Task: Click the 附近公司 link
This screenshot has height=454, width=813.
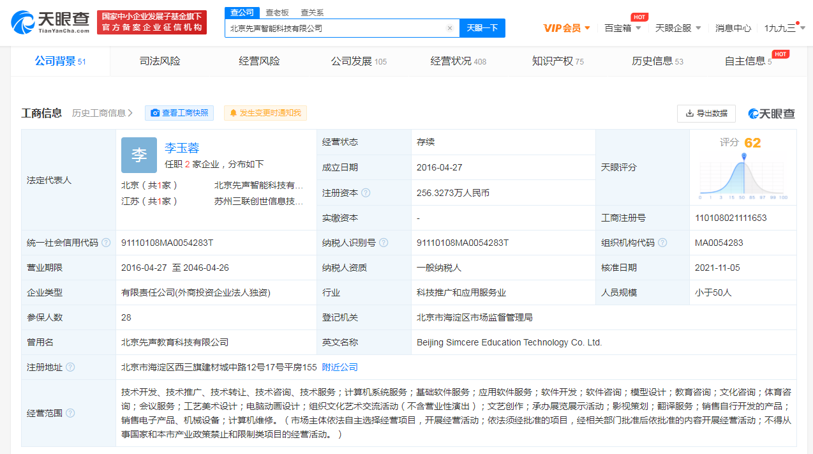Action: pos(340,367)
